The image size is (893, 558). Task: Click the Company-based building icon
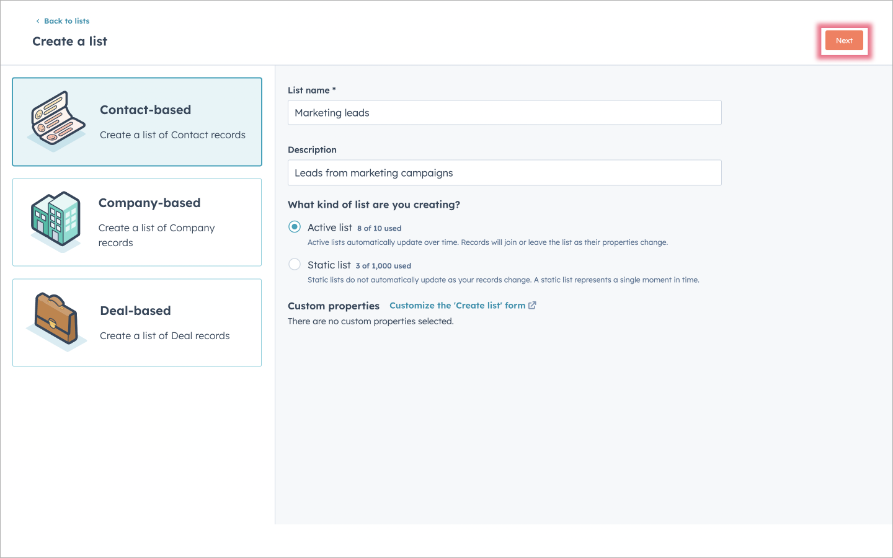point(56,220)
